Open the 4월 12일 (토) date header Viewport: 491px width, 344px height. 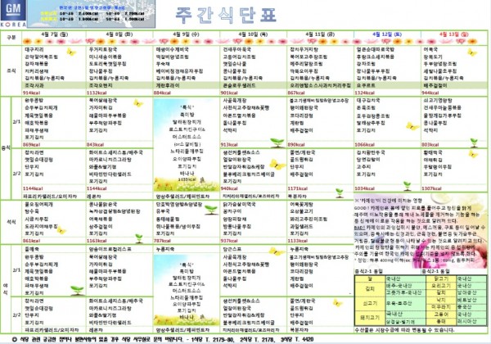[x=386, y=36]
